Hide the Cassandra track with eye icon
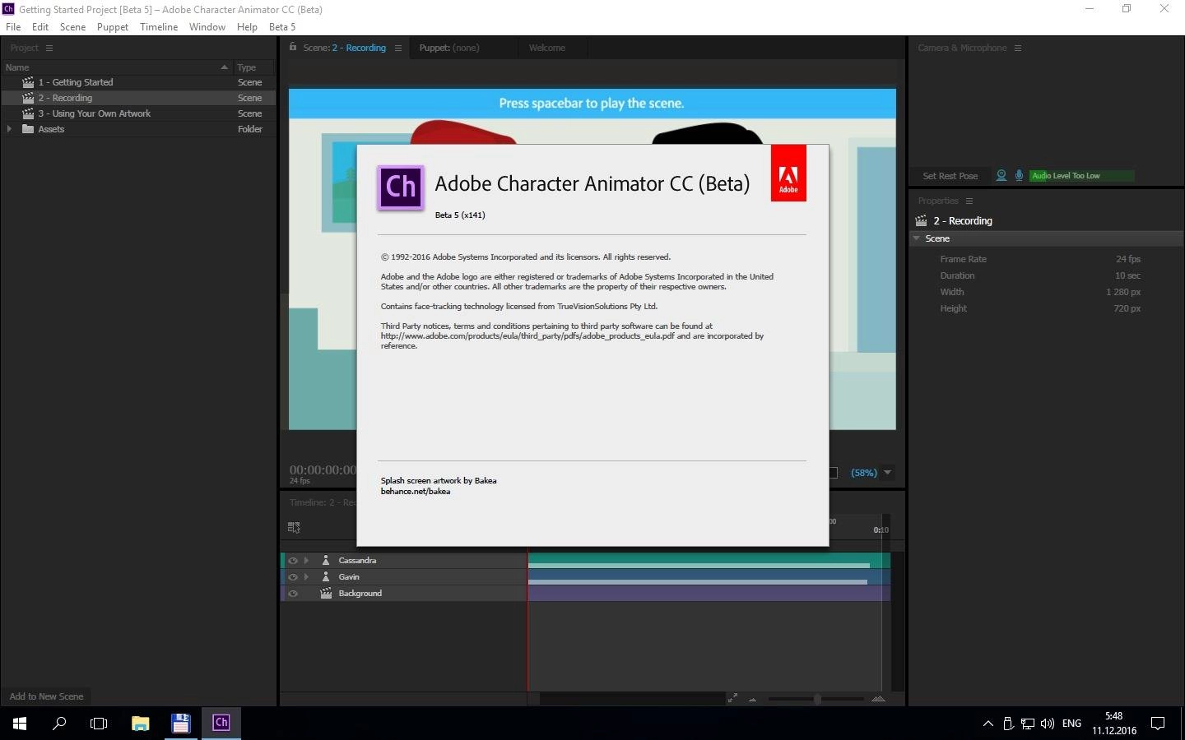Image resolution: width=1185 pixels, height=740 pixels. [292, 560]
